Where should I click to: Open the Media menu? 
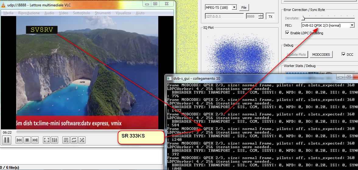click(x=8, y=13)
